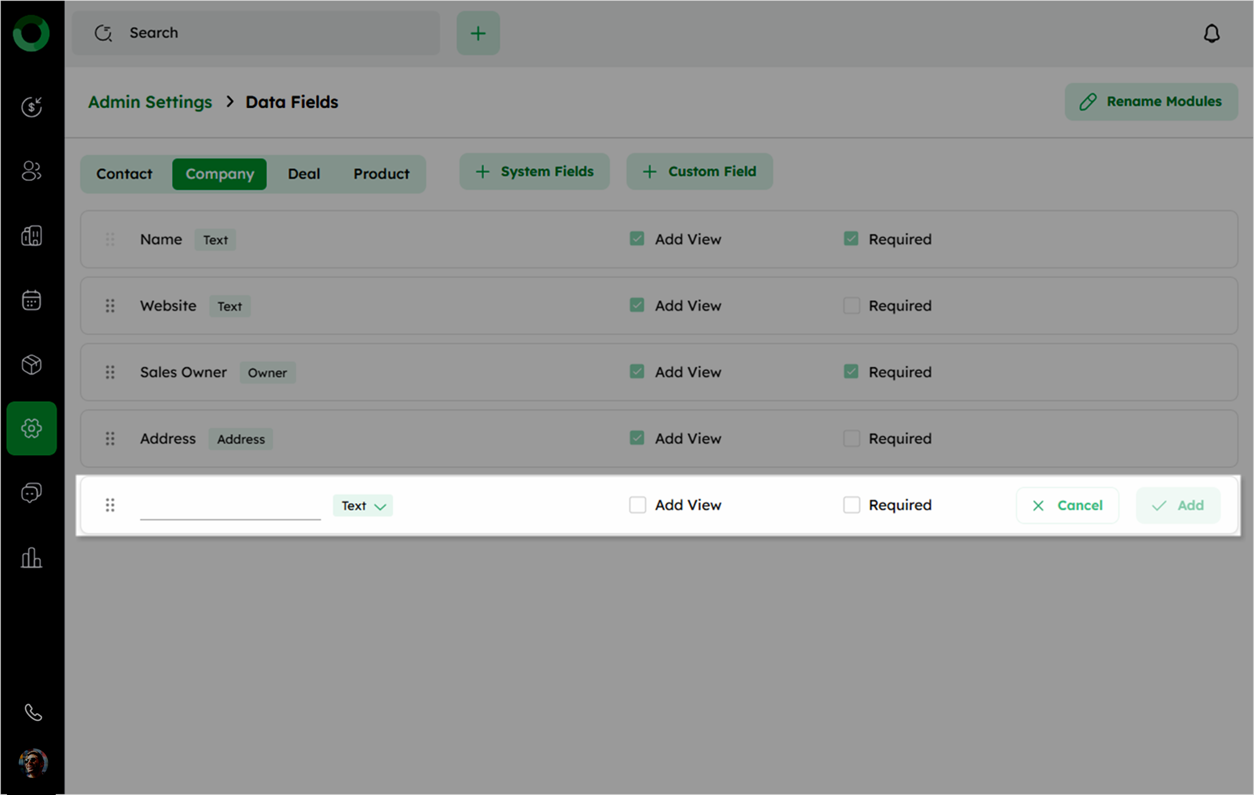The width and height of the screenshot is (1254, 795).
Task: Open the notifications bell icon
Action: (1211, 33)
